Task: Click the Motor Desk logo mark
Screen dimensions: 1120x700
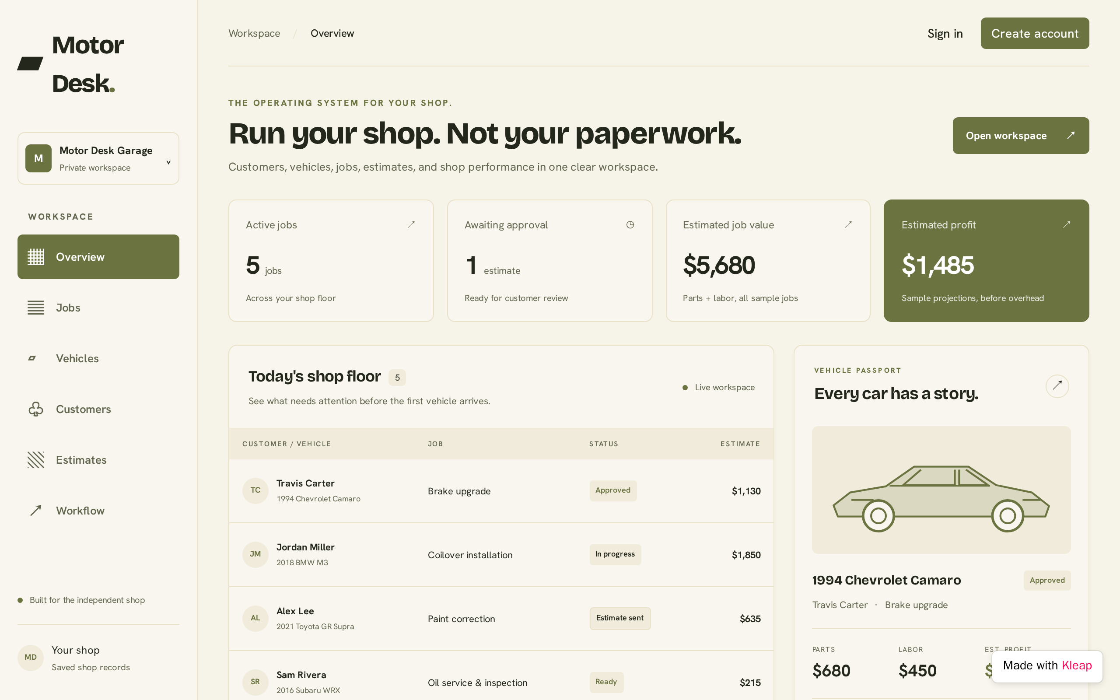Action: pos(30,63)
